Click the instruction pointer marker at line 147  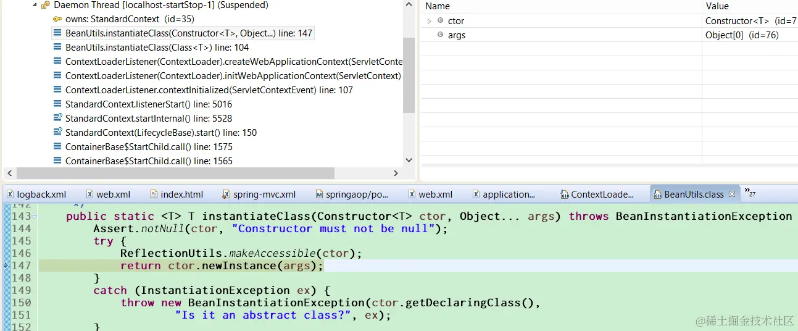coord(6,266)
